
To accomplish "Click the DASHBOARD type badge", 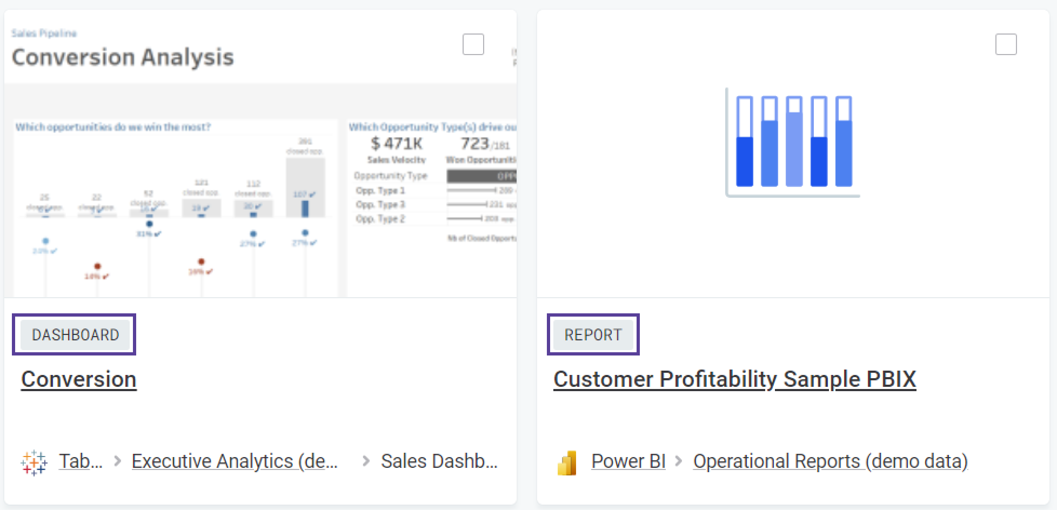I will 75,335.
